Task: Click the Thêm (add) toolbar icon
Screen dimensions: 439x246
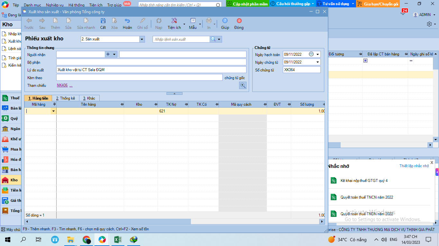Action: pos(55,21)
